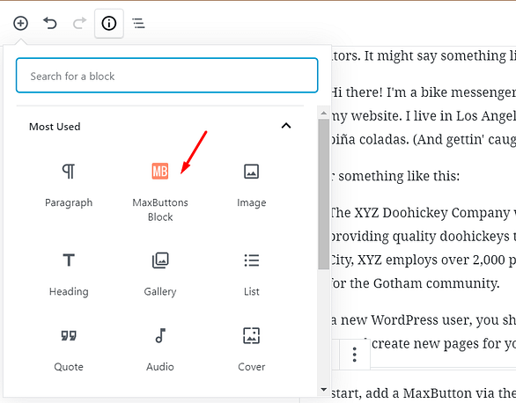The height and width of the screenshot is (403, 516).
Task: Insert an Audio block
Action: (x=160, y=349)
